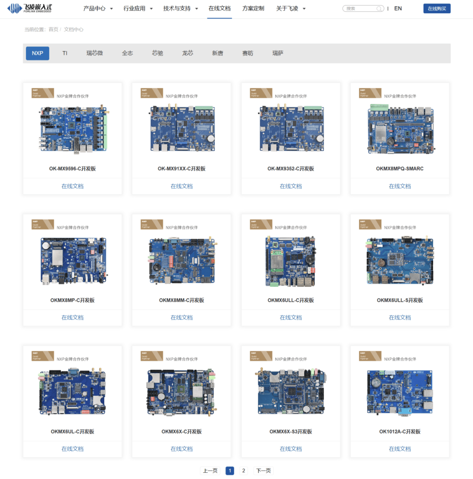Click the 在线购买 button

437,9
